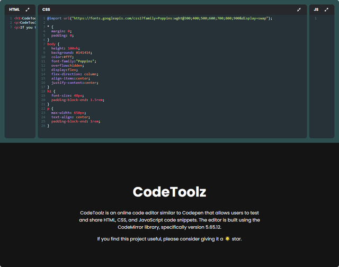Click into line 1 of the JS editor
Screen dimensions: 339x267
(325, 19)
